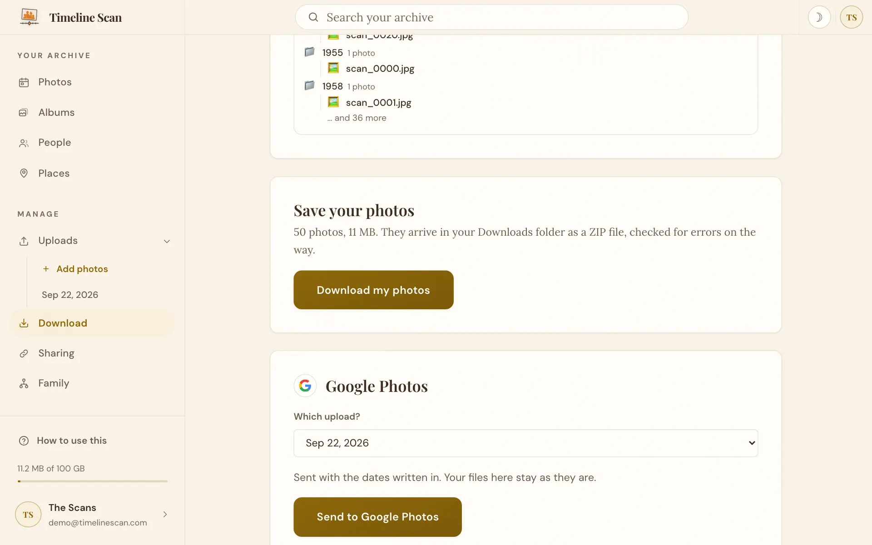
Task: Click the '... and 36 more' text
Action: point(357,118)
